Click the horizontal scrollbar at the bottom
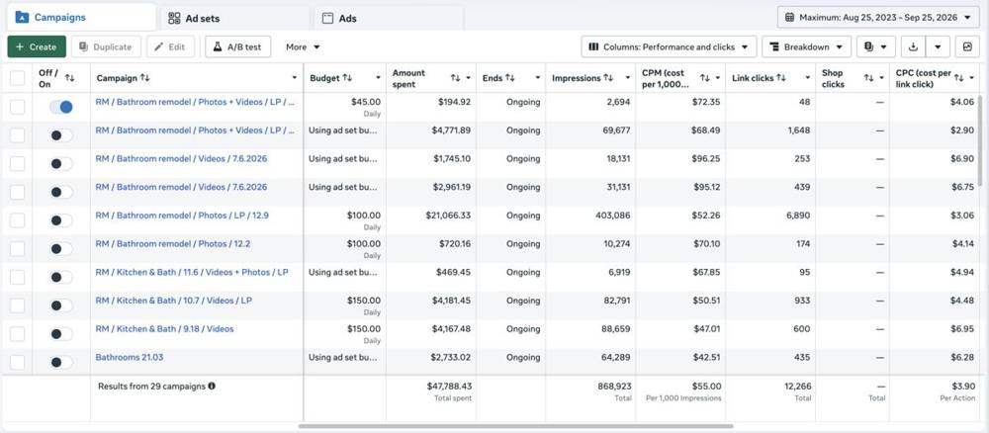 point(515,426)
